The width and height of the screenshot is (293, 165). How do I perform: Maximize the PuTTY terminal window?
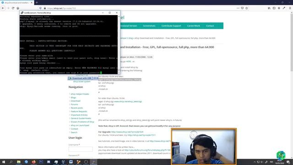coord(110,13)
